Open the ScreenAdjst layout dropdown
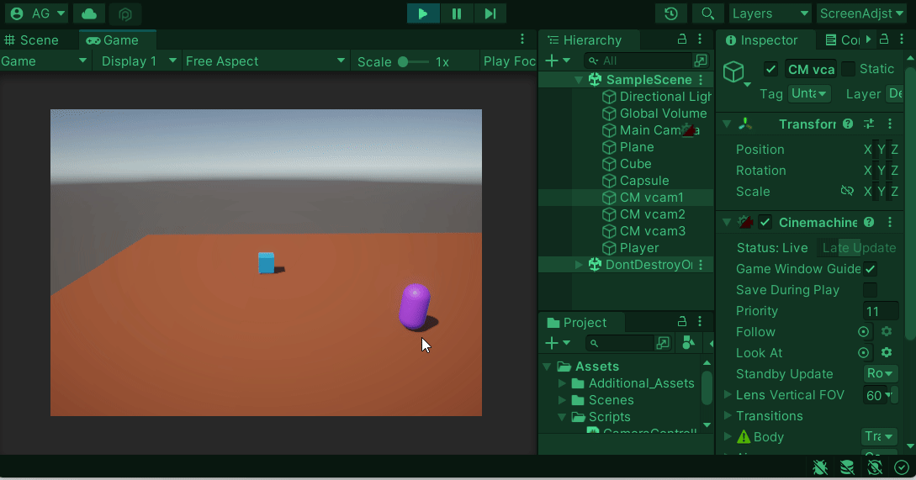916x480 pixels. coord(863,13)
